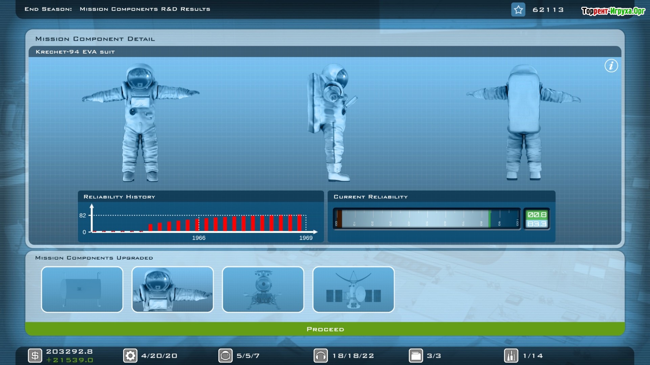Click the star prestige icon
Image resolution: width=650 pixels, height=365 pixels.
tap(518, 10)
